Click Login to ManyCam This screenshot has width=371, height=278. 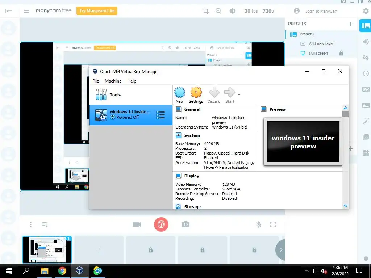click(x=321, y=11)
